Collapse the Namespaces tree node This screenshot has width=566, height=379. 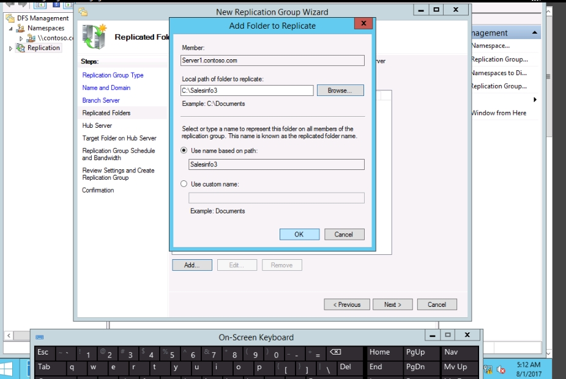[x=10, y=28]
